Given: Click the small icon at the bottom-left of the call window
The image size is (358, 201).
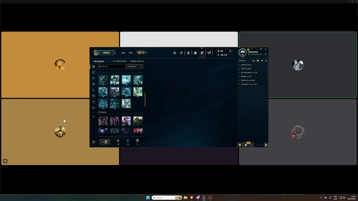Looking at the screenshot, I should (x=5, y=161).
